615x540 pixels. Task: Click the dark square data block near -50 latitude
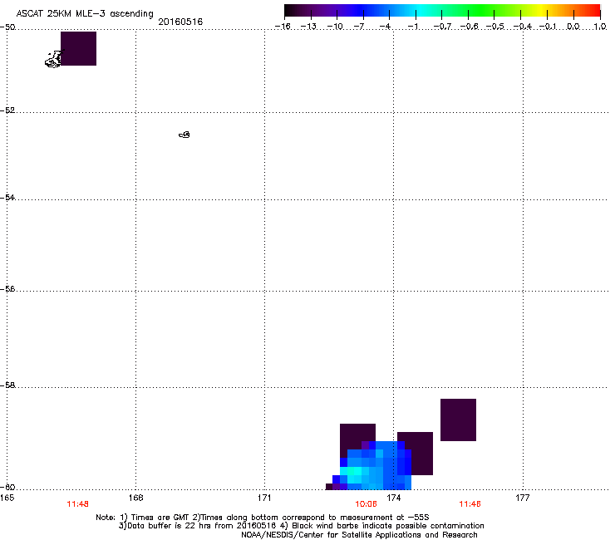point(78,49)
